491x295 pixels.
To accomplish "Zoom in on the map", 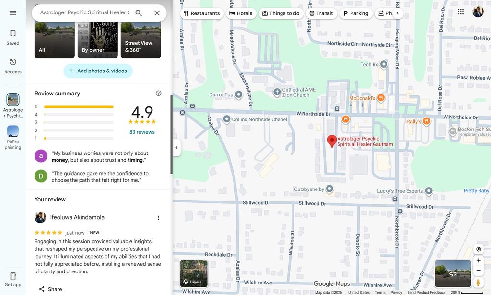I will click(x=479, y=260).
